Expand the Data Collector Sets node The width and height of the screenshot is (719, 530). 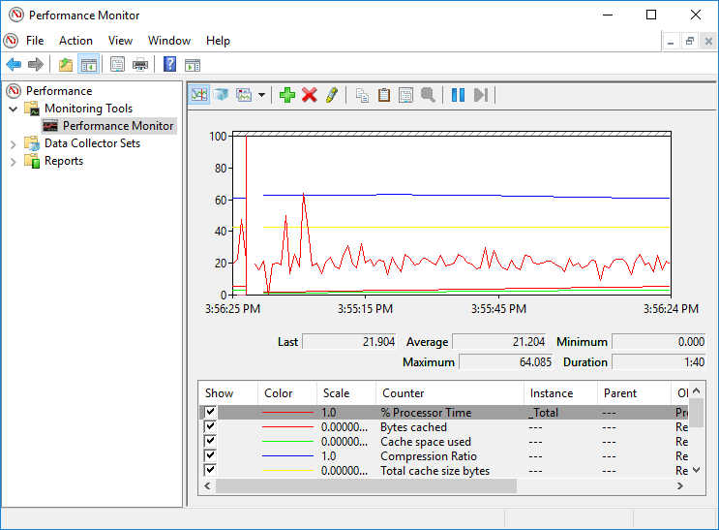click(x=14, y=143)
